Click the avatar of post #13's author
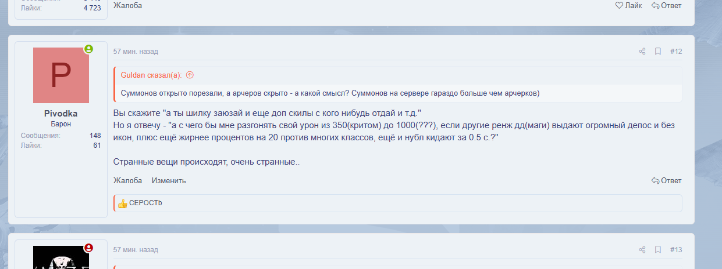This screenshot has height=269, width=722. click(x=61, y=257)
